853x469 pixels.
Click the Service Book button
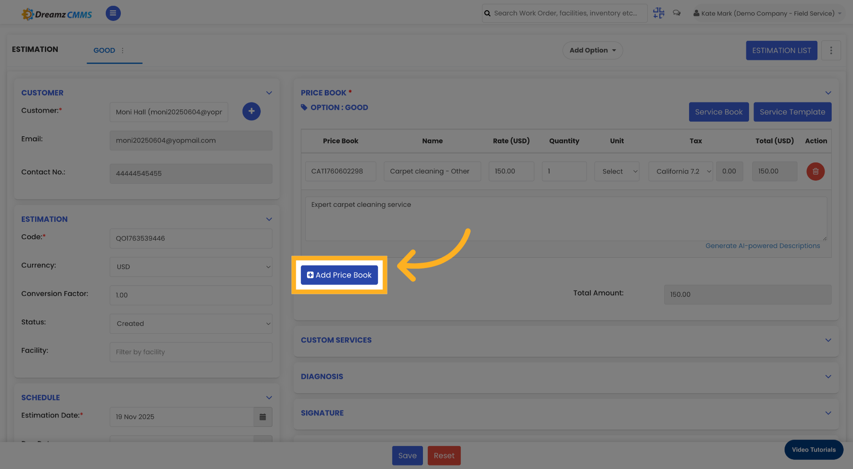click(x=719, y=112)
